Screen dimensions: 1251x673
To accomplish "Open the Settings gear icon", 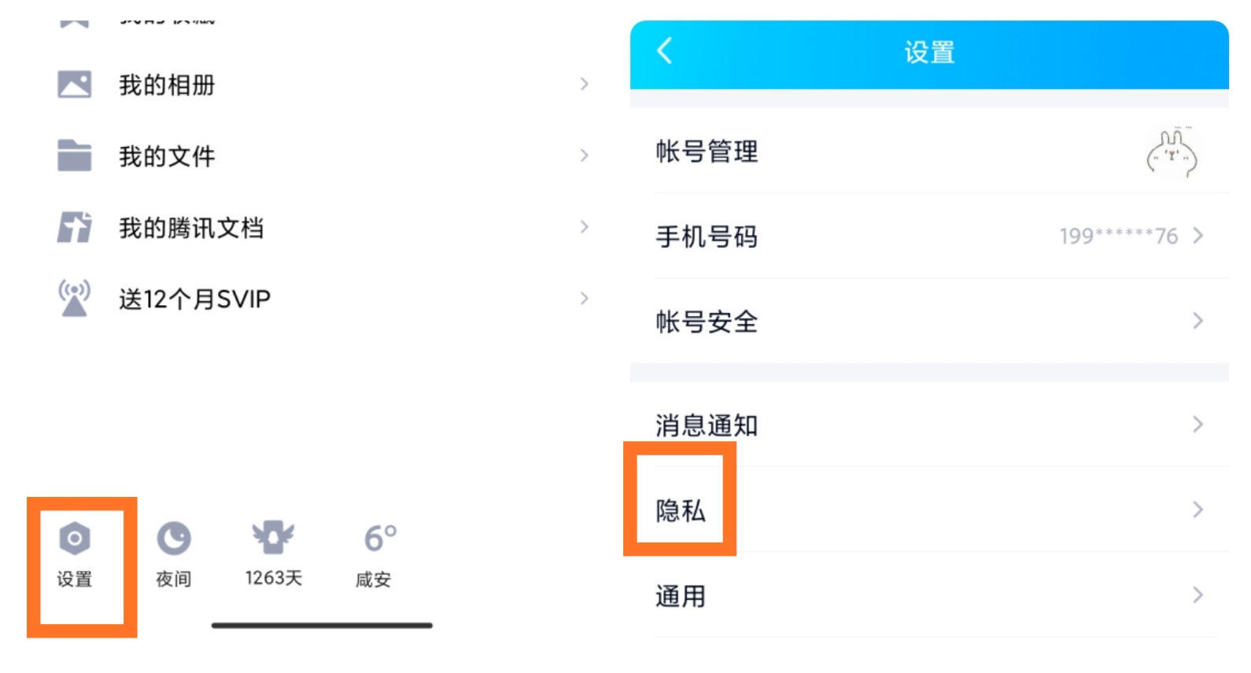I will click(x=75, y=539).
